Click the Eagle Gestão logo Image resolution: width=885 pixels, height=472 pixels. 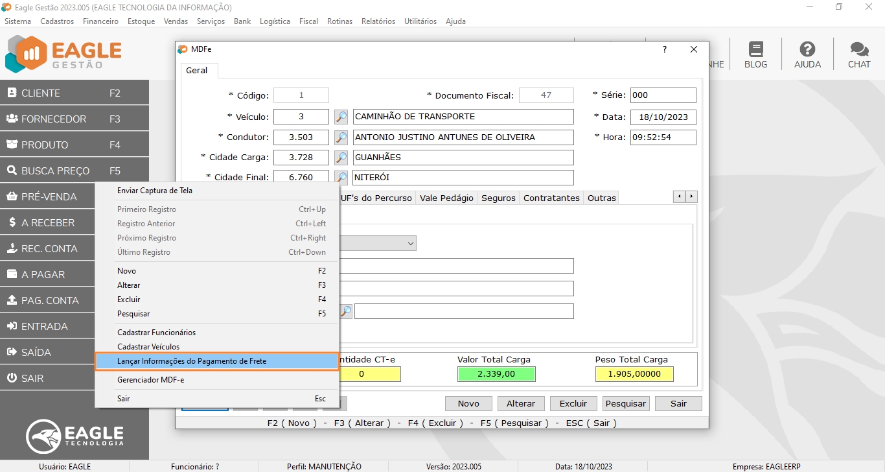[x=63, y=54]
